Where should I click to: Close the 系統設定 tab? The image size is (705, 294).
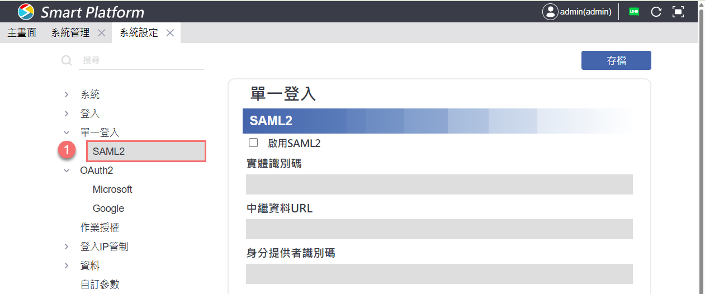pyautogui.click(x=170, y=33)
